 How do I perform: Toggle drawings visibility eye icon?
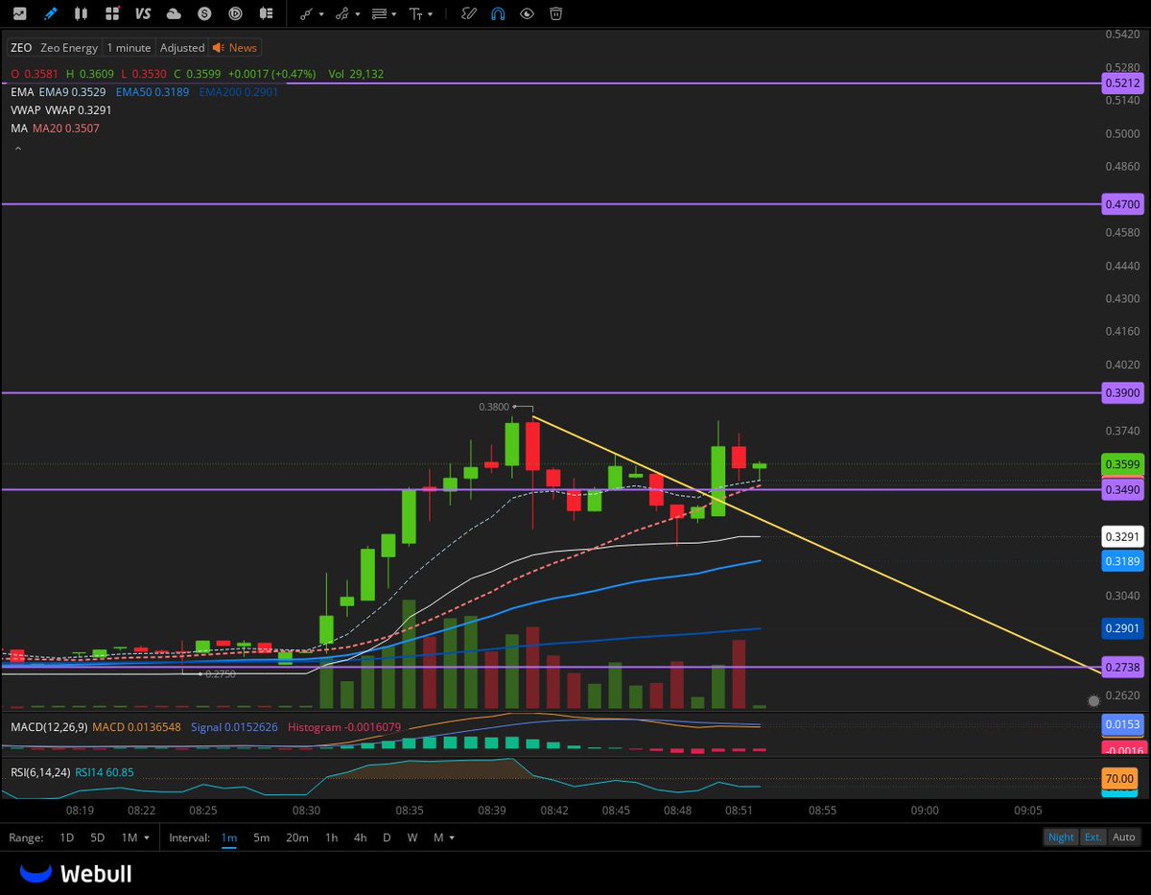point(527,13)
